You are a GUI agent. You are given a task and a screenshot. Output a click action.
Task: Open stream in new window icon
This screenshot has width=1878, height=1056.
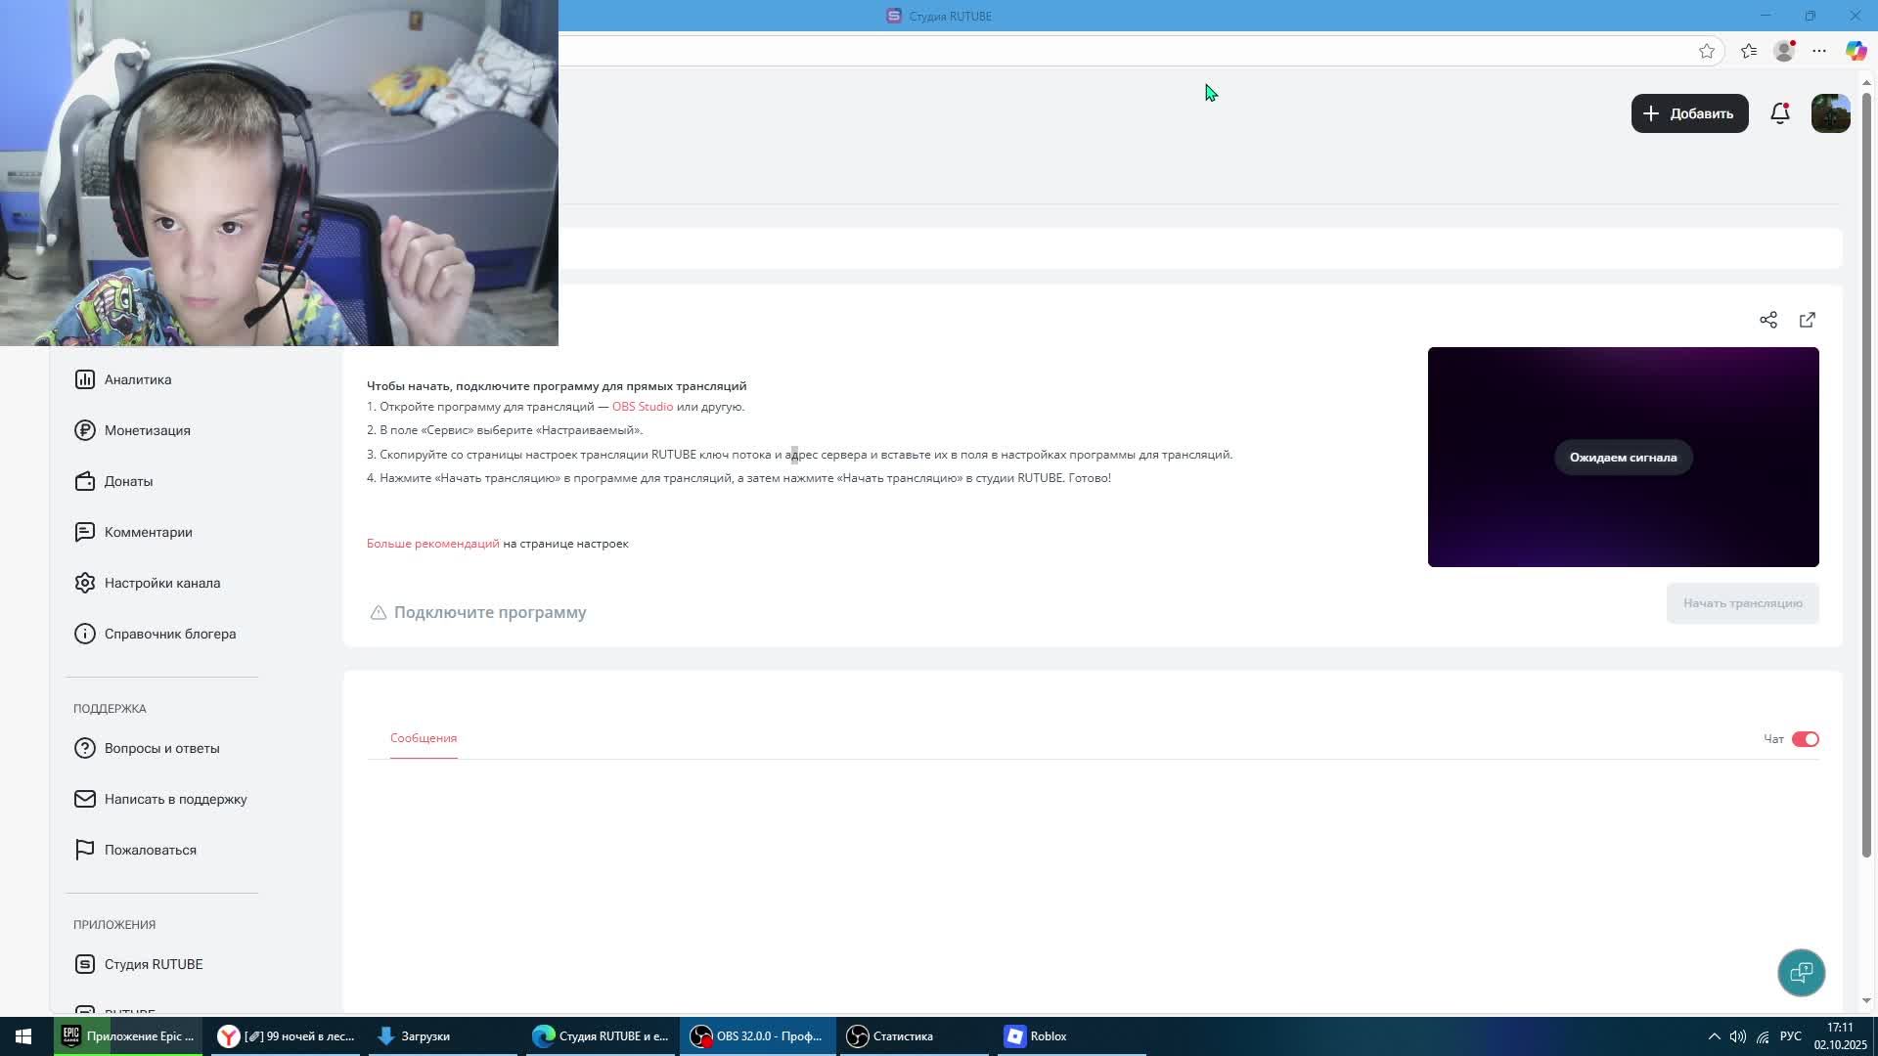[1807, 321]
